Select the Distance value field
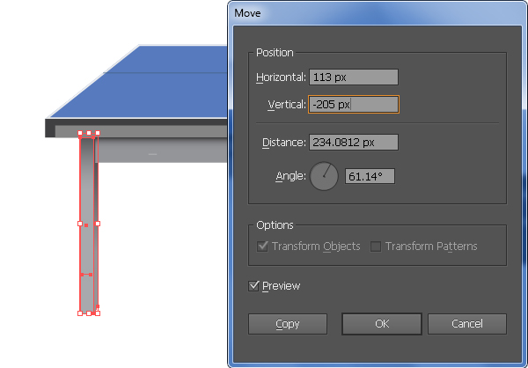The width and height of the screenshot is (528, 368). tap(354, 143)
